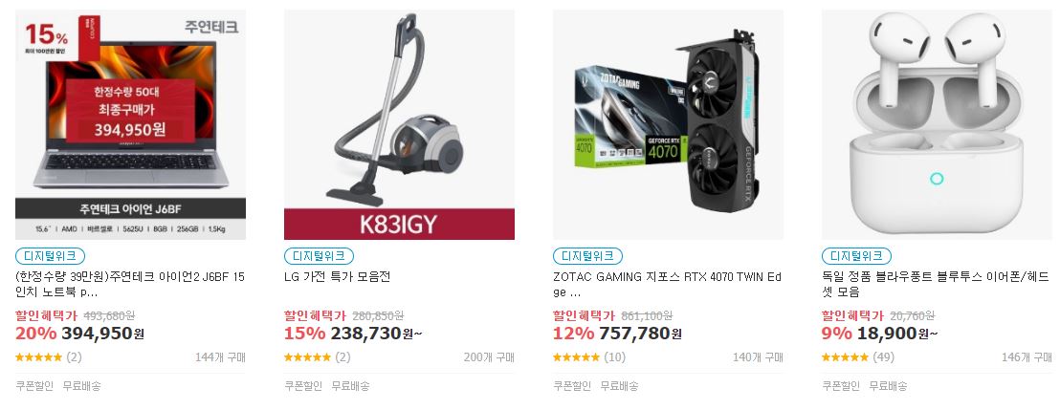
Task: Click 디지털위크 badge under the earbuds
Action: click(856, 256)
